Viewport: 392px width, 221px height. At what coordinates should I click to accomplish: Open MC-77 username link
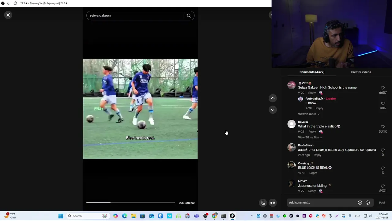point(302,181)
